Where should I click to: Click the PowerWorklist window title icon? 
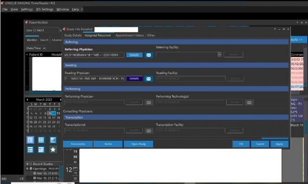click(x=27, y=22)
